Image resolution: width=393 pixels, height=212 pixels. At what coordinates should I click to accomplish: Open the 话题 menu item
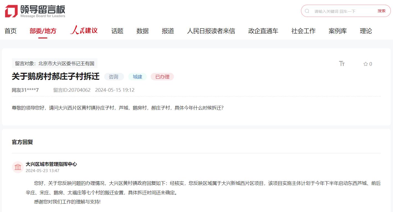117,31
